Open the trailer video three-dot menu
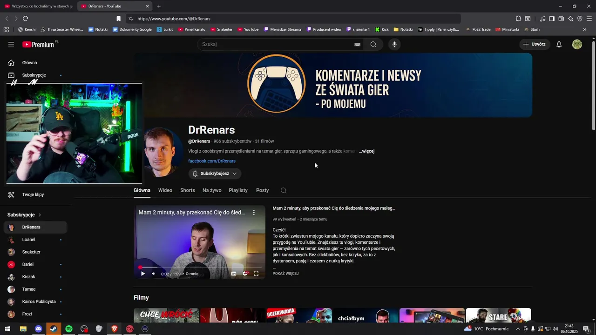Screen dimensions: 596x335 click(254, 213)
